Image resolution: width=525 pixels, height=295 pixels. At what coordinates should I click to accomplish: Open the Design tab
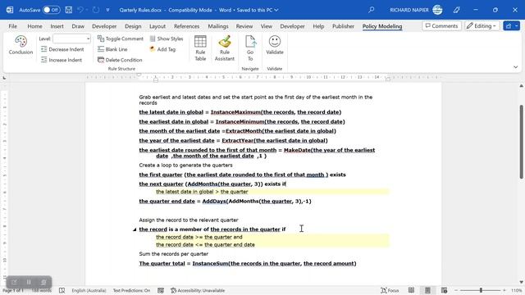pyautogui.click(x=133, y=26)
